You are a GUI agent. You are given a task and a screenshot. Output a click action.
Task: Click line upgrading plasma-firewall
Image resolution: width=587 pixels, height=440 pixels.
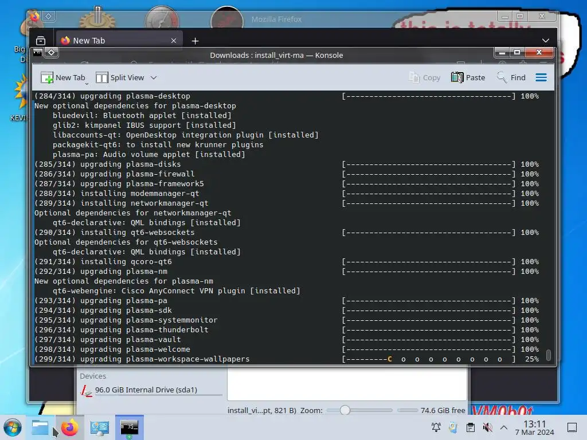tap(287, 174)
